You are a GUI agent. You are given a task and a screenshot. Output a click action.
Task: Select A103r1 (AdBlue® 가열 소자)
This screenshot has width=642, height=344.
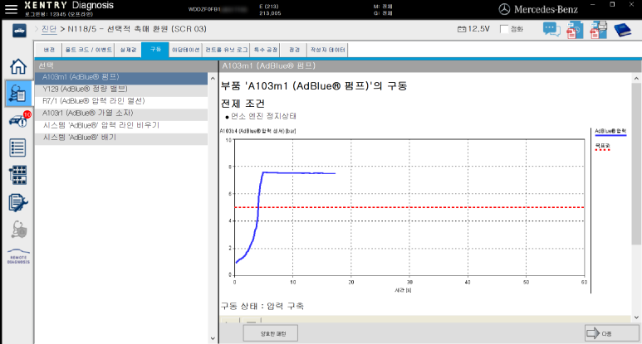(x=121, y=114)
